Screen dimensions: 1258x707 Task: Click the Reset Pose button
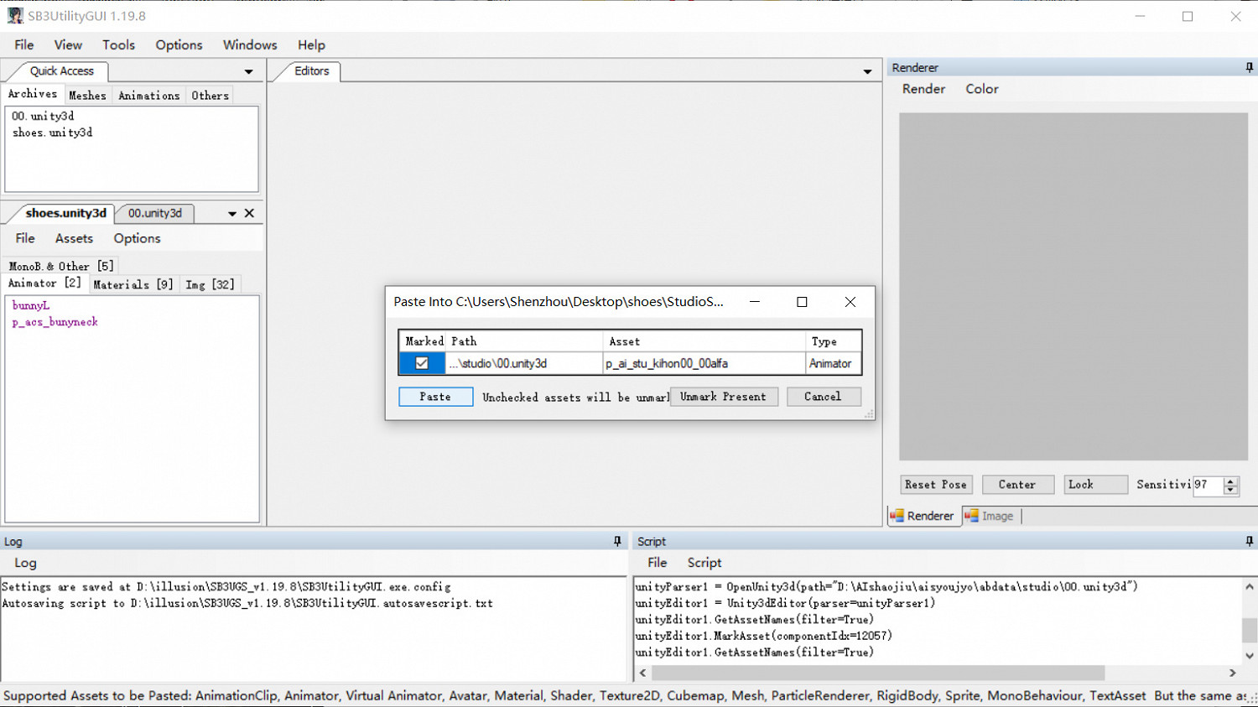(935, 485)
